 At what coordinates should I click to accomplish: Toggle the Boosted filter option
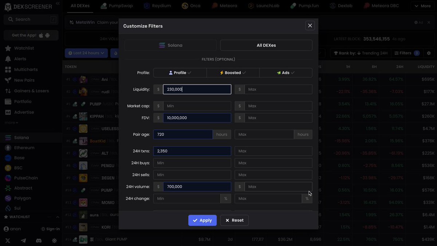[233, 73]
